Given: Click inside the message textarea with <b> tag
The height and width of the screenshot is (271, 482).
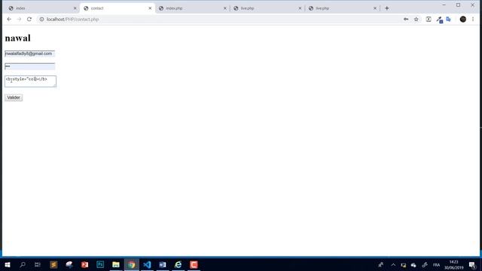Looking at the screenshot, I should coord(30,81).
